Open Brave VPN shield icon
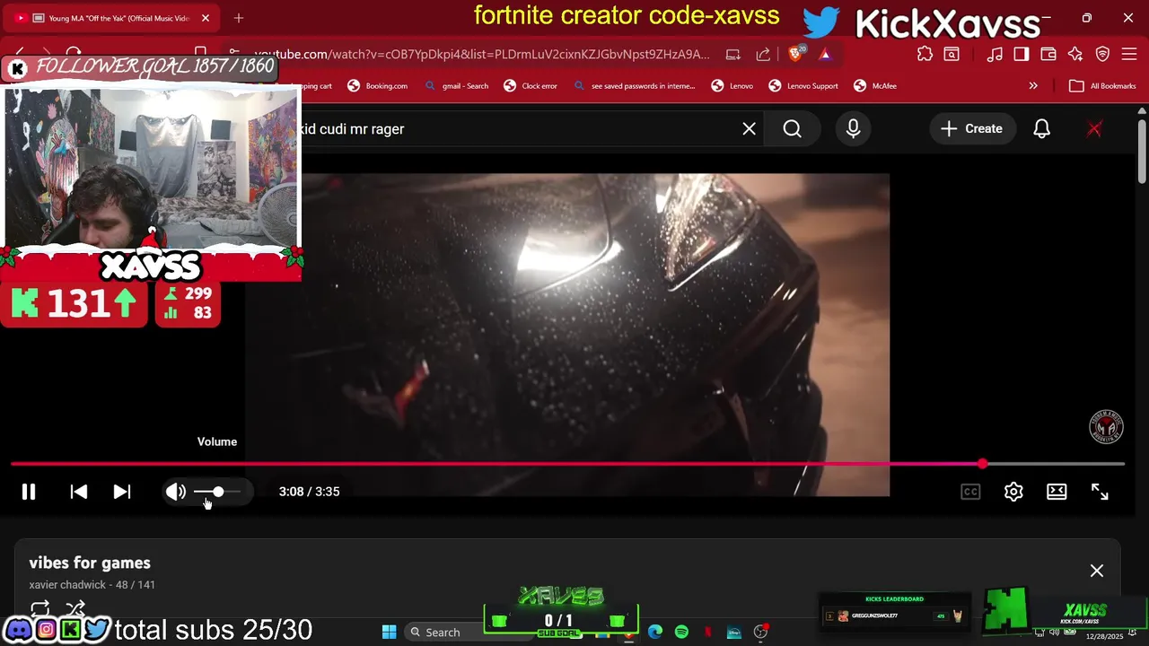Viewport: 1149px width, 646px height. click(1102, 55)
